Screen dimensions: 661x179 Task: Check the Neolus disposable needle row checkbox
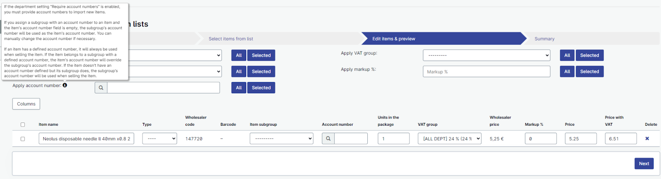click(x=23, y=139)
